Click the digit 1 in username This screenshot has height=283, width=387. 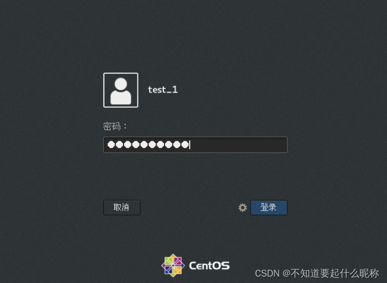pyautogui.click(x=175, y=90)
